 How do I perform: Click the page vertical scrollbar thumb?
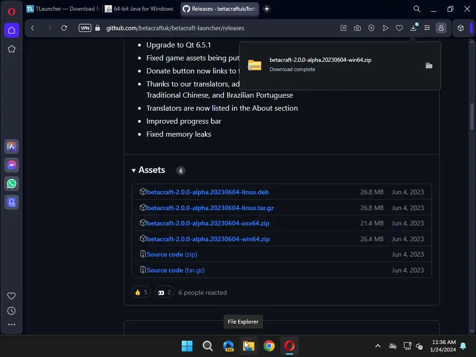(x=472, y=117)
